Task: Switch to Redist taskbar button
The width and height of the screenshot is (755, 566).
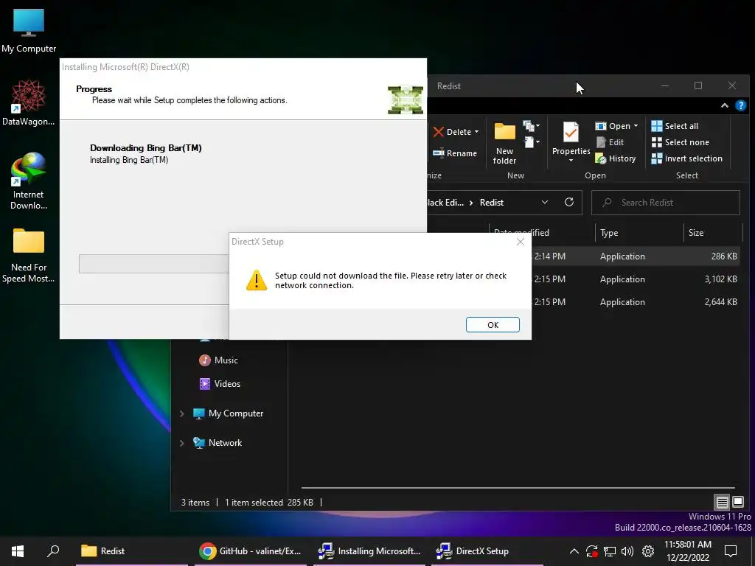Action: [x=131, y=551]
